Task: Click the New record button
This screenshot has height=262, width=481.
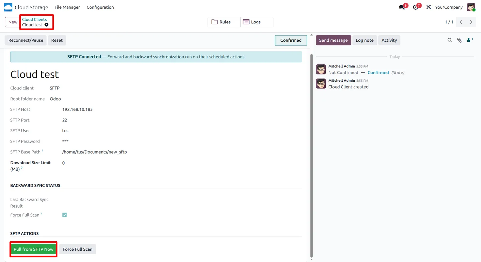Action: [13, 22]
